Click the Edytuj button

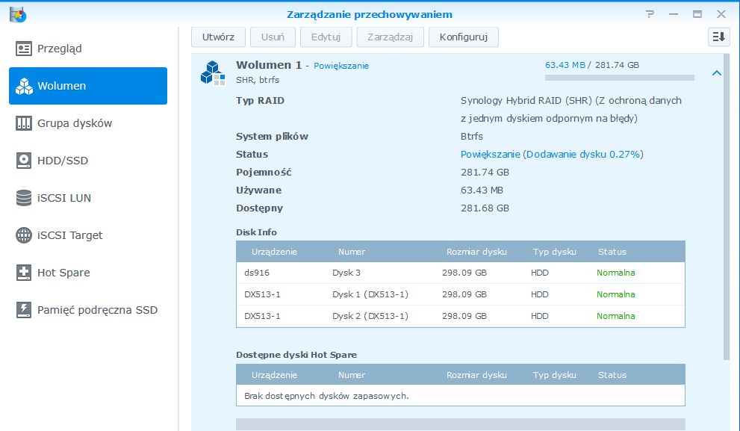click(x=326, y=37)
